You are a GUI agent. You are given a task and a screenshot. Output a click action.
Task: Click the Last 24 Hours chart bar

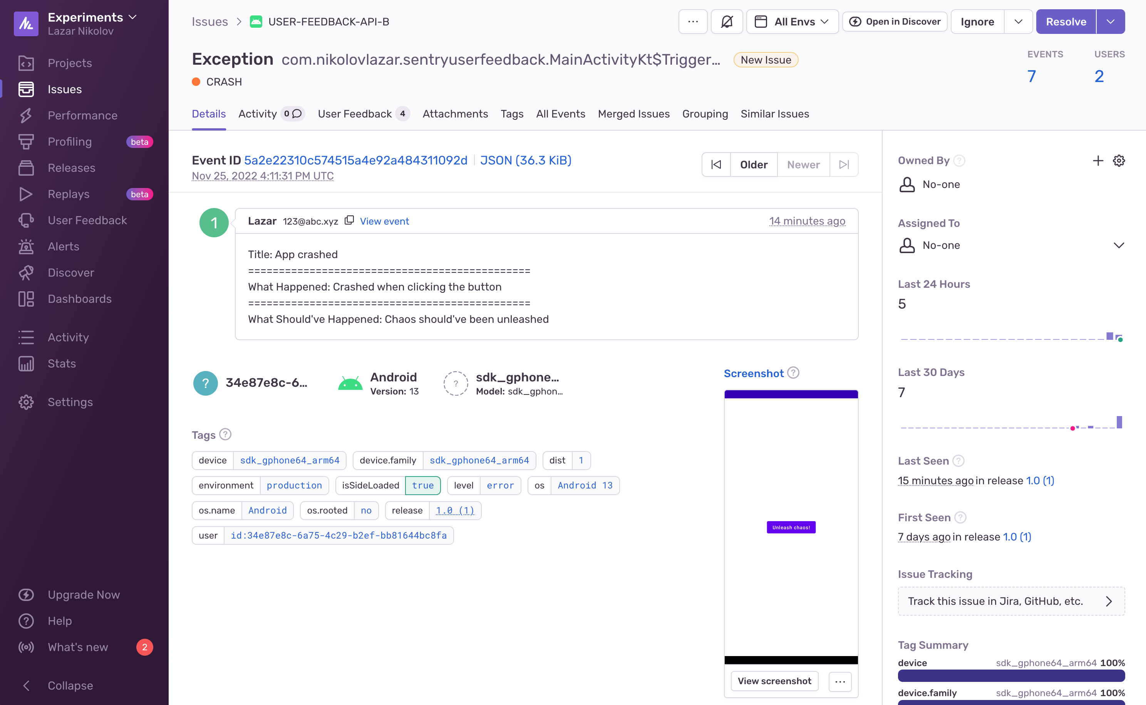[x=1110, y=336]
